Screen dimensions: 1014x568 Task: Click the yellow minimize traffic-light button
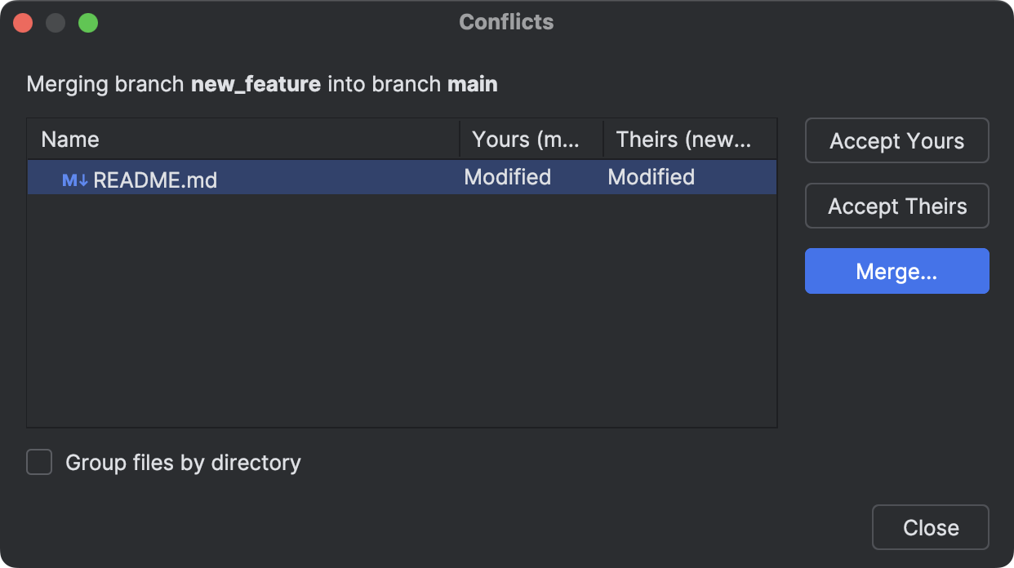point(56,22)
